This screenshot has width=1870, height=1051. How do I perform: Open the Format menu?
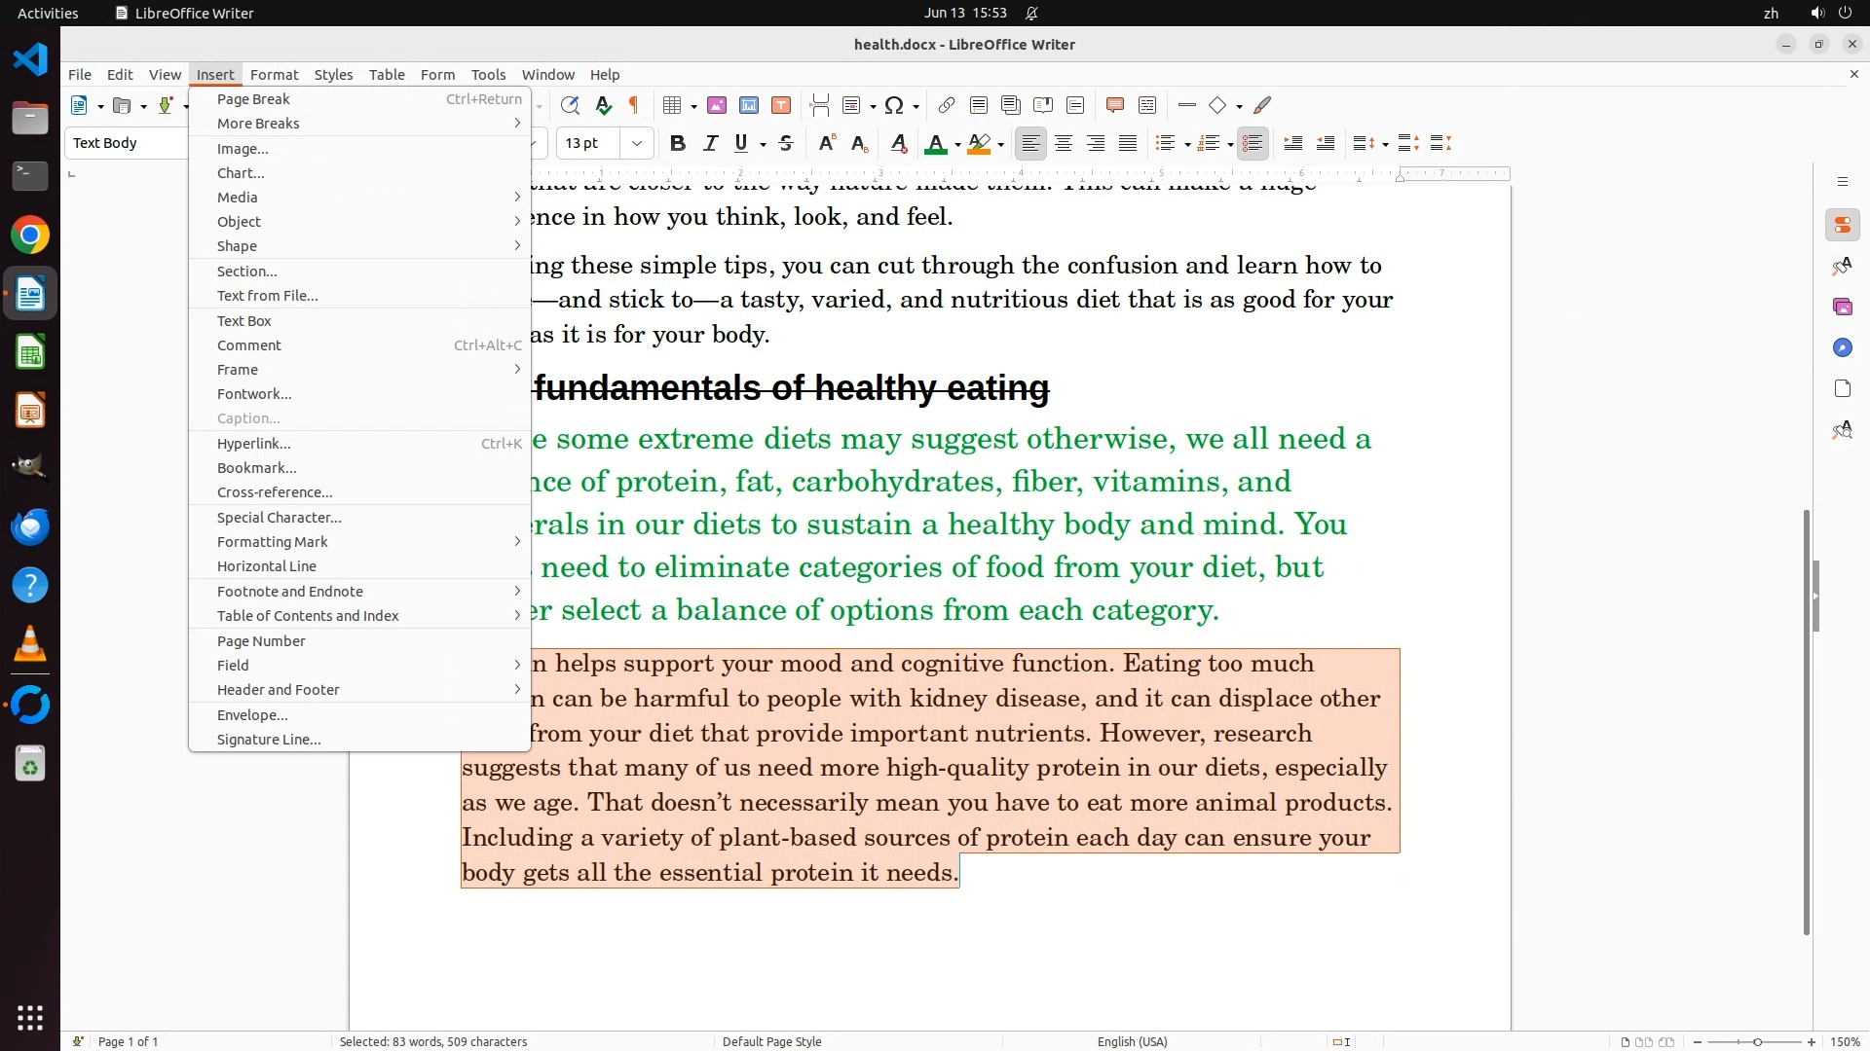tap(274, 75)
